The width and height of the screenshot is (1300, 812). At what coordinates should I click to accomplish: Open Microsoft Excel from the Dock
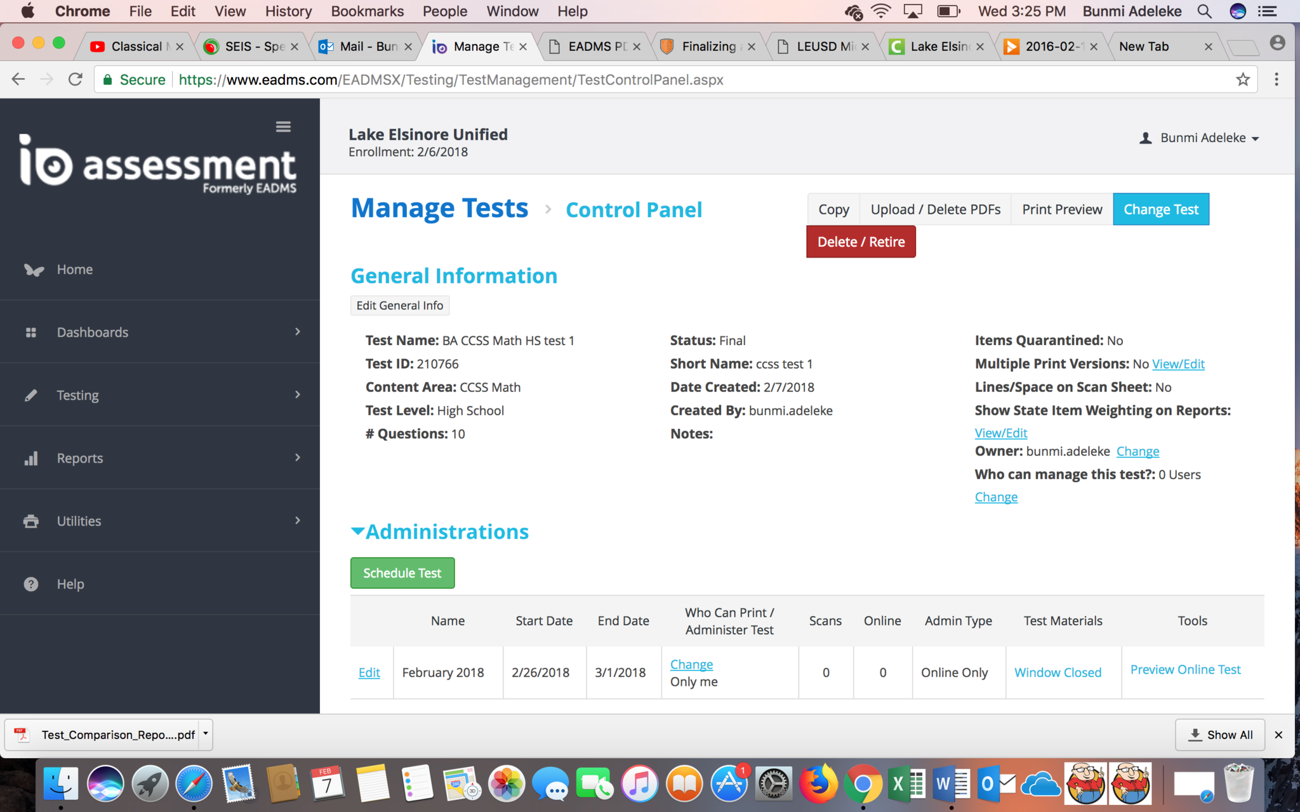point(906,784)
